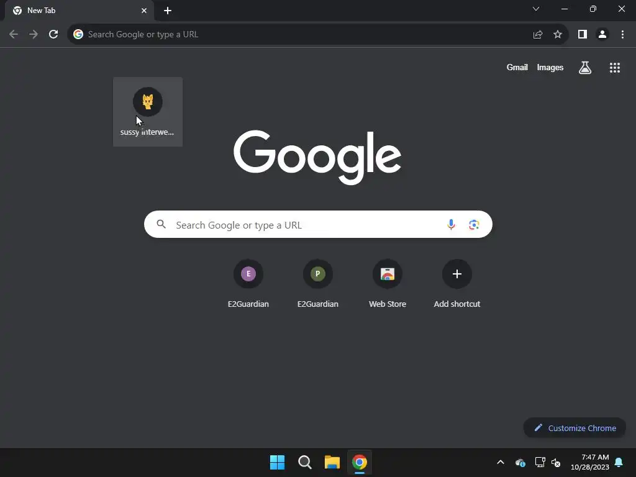Minimize the Chrome window
Screen dimensions: 636x477
coord(565,9)
